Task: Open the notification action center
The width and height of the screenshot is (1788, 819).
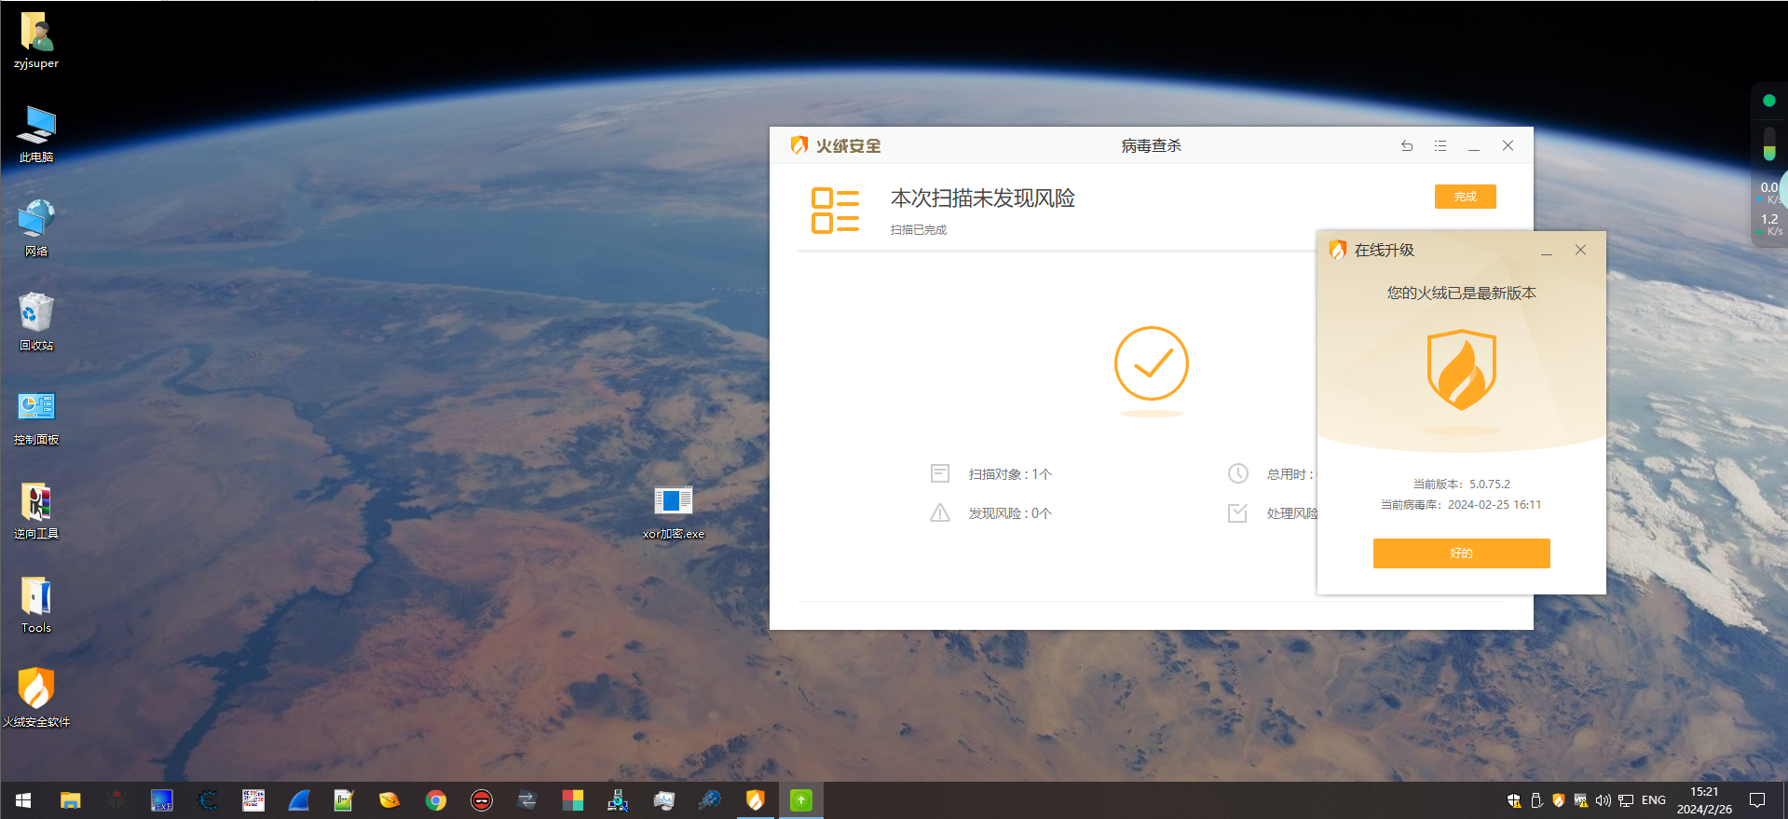Action: pyautogui.click(x=1757, y=800)
